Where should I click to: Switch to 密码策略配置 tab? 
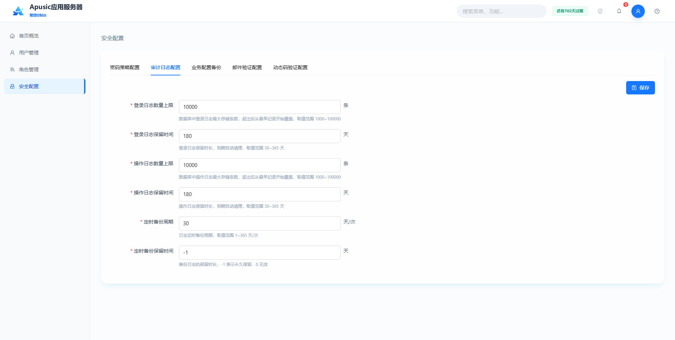pos(125,67)
